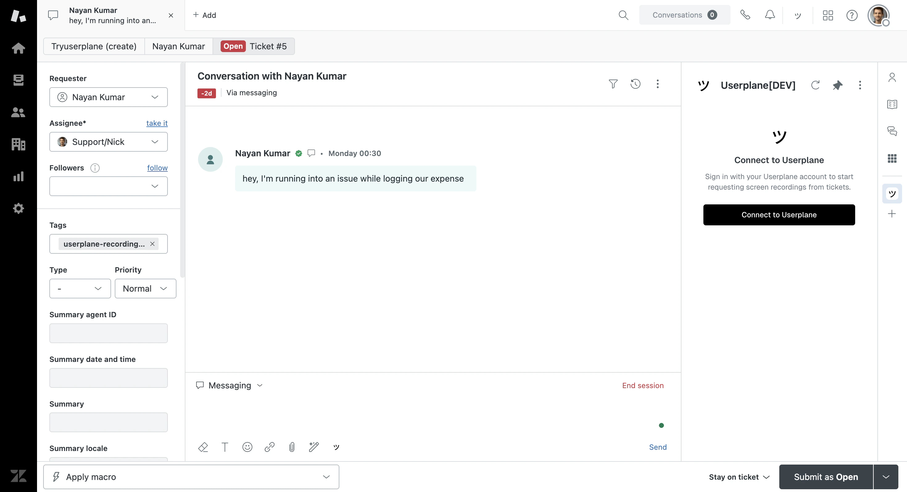Open the conversation filter icon

click(x=613, y=84)
